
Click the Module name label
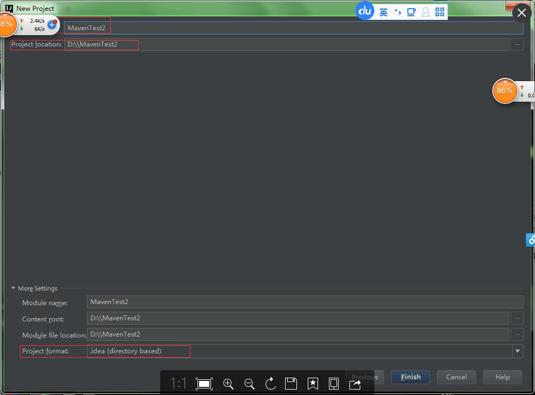pyautogui.click(x=45, y=303)
